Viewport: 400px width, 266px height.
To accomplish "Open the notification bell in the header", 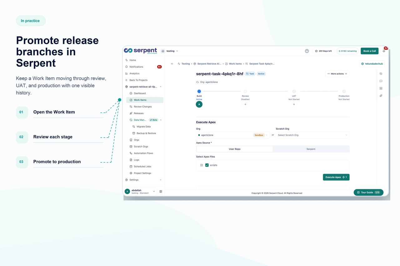I will click(x=384, y=51).
